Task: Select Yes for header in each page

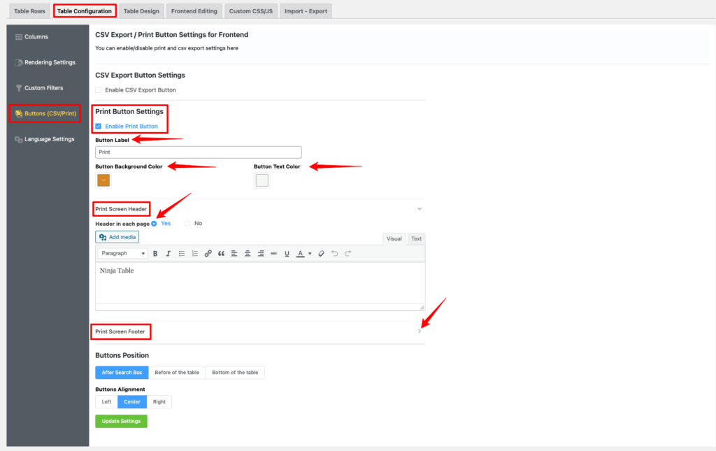Action: click(154, 224)
